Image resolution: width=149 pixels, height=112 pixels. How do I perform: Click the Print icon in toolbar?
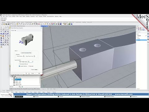coord(8,24)
